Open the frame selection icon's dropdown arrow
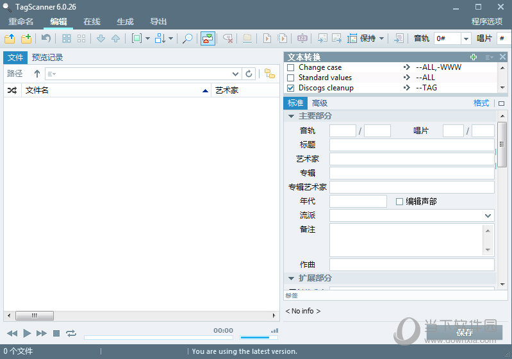 tap(147, 38)
